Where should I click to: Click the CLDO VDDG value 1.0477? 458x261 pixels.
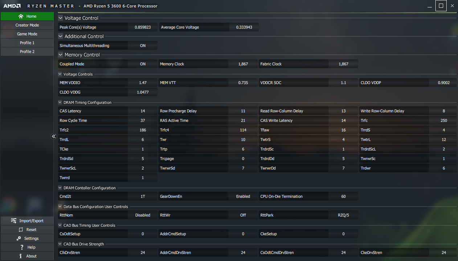point(143,92)
